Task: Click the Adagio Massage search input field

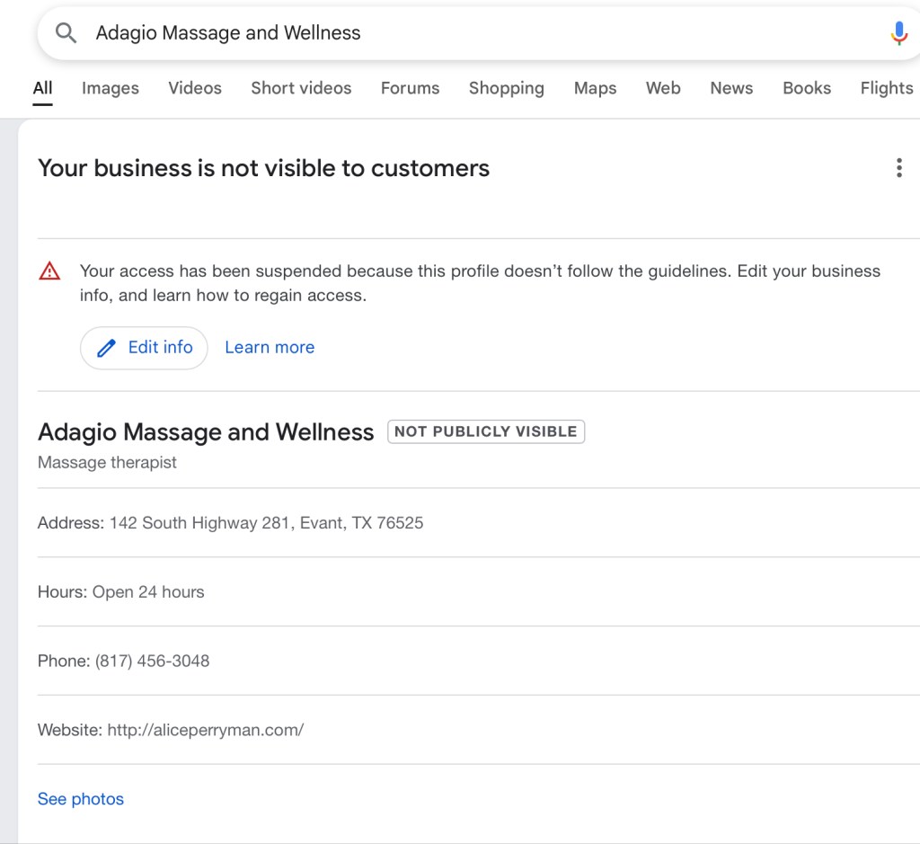Action: point(449,33)
